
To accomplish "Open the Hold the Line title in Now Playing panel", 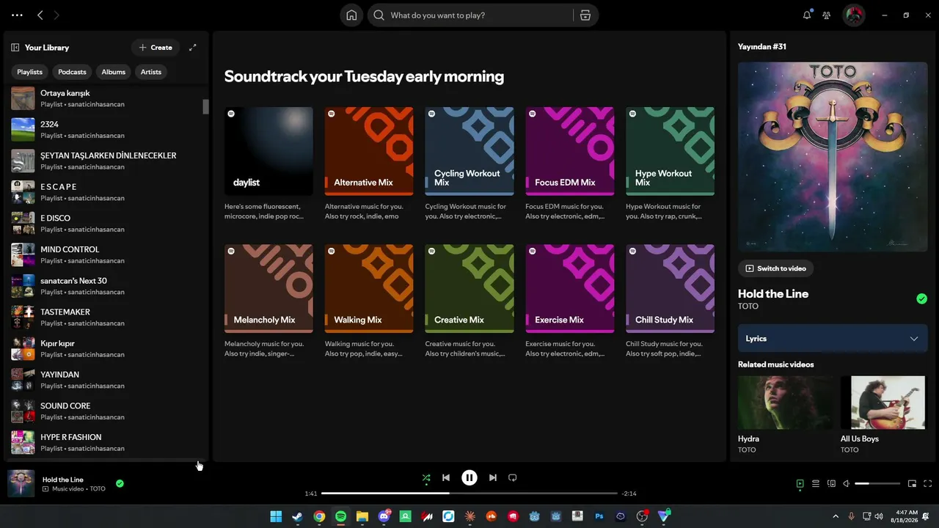I will coord(773,293).
